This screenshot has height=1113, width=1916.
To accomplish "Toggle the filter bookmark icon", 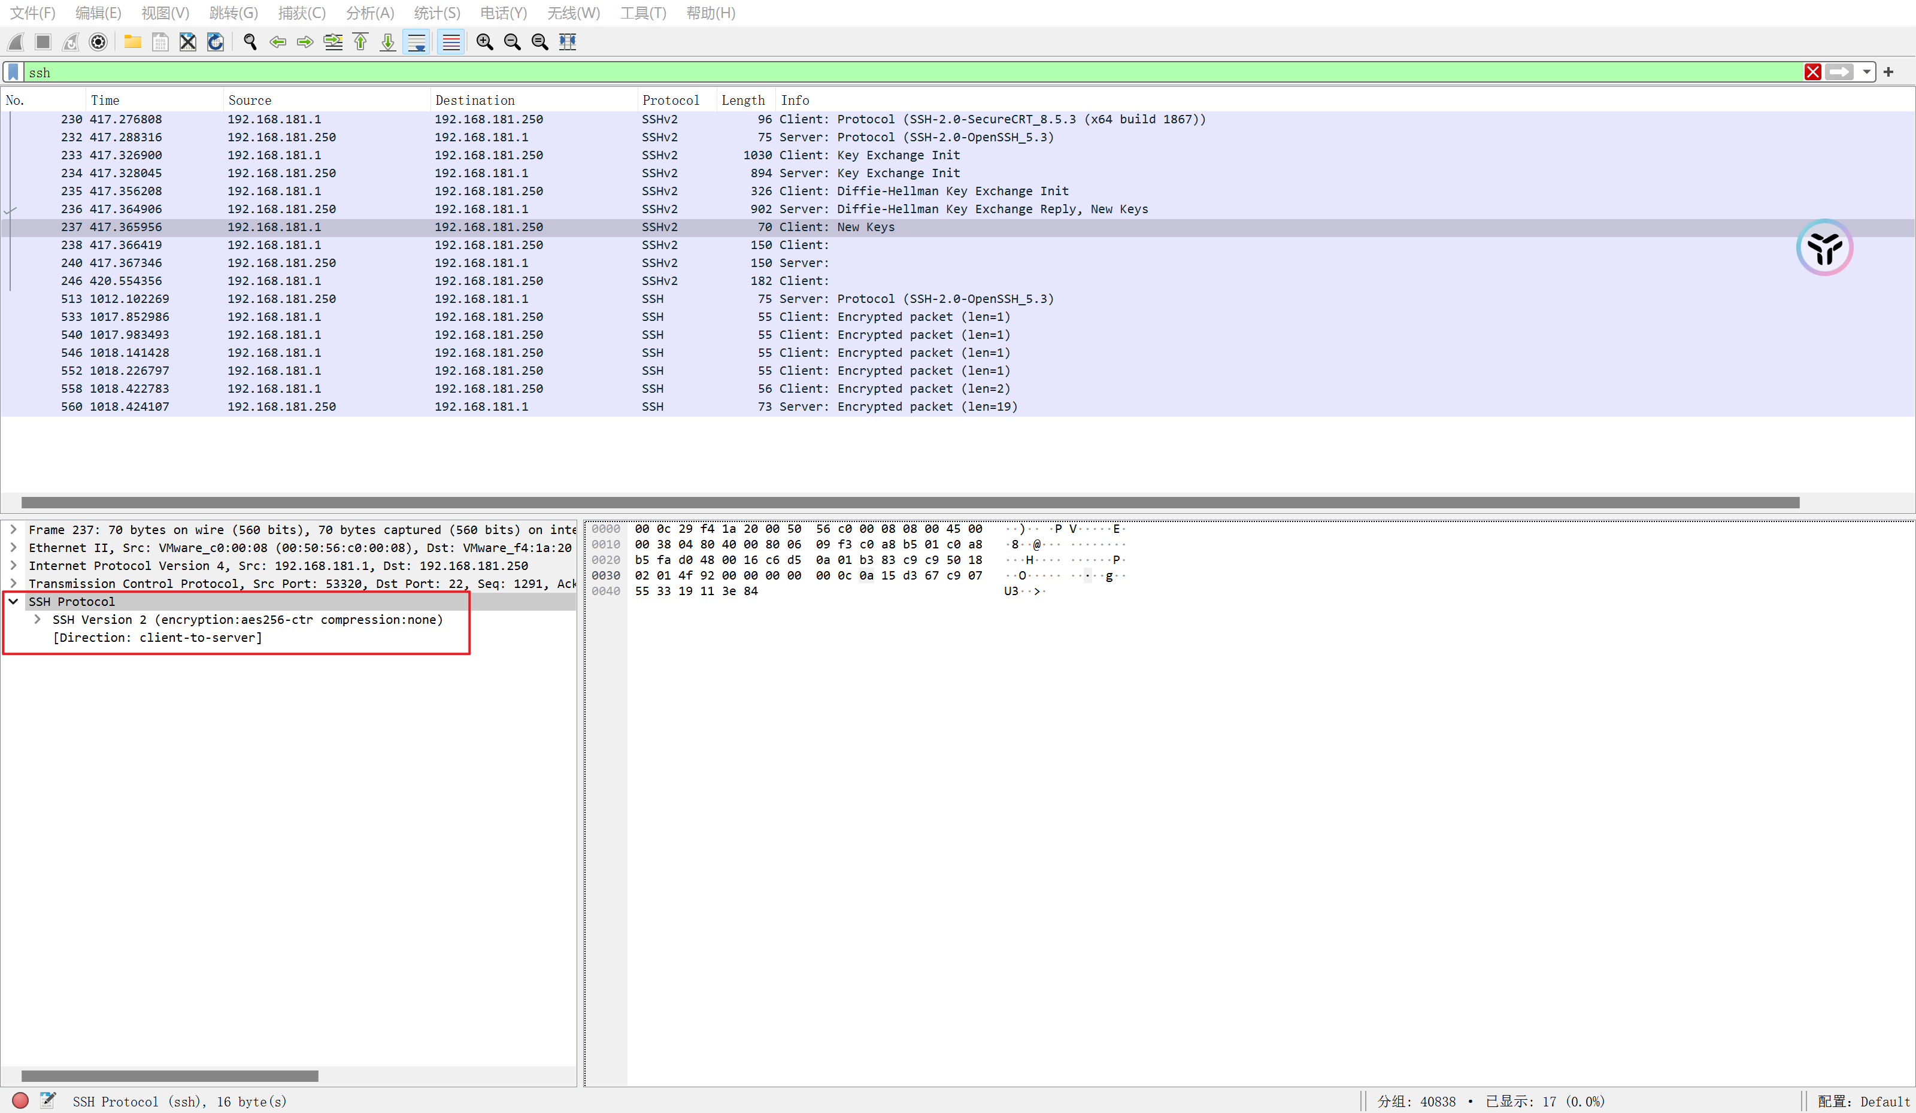I will click(x=12, y=71).
